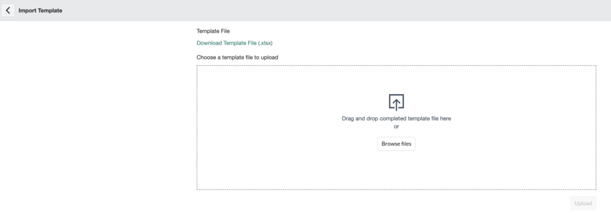Click the upload arrow icon in drop zone
The height and width of the screenshot is (215, 611).
click(x=396, y=102)
